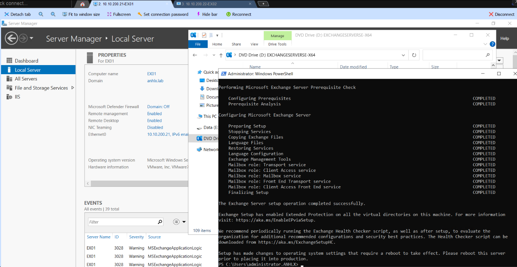517x267 pixels.
Task: Select This PC in navigation pane
Action: (207, 116)
